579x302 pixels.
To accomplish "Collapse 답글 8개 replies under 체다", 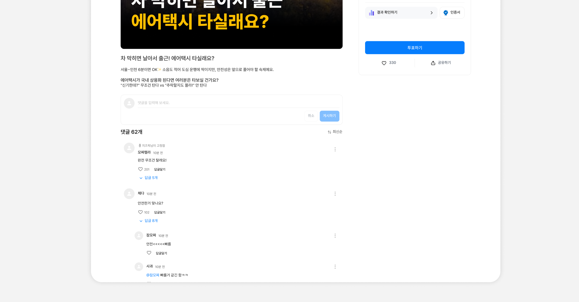I will click(x=149, y=221).
